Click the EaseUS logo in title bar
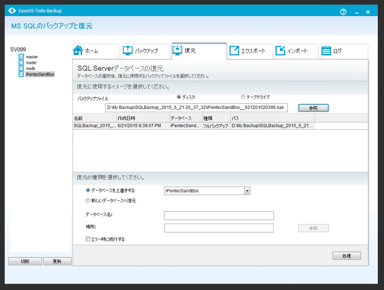 coord(12,11)
